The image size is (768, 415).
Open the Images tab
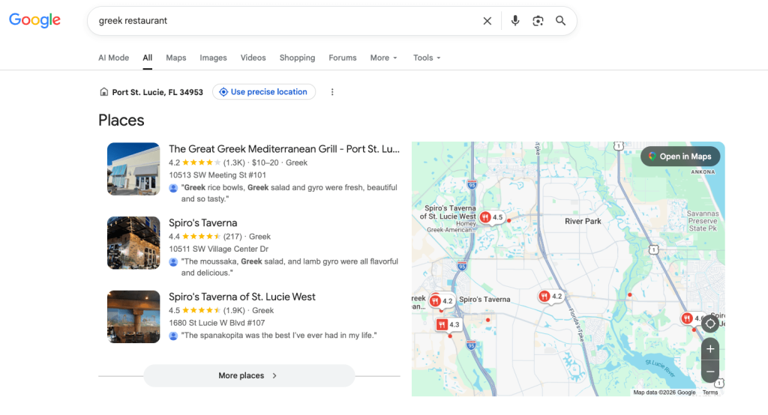213,58
